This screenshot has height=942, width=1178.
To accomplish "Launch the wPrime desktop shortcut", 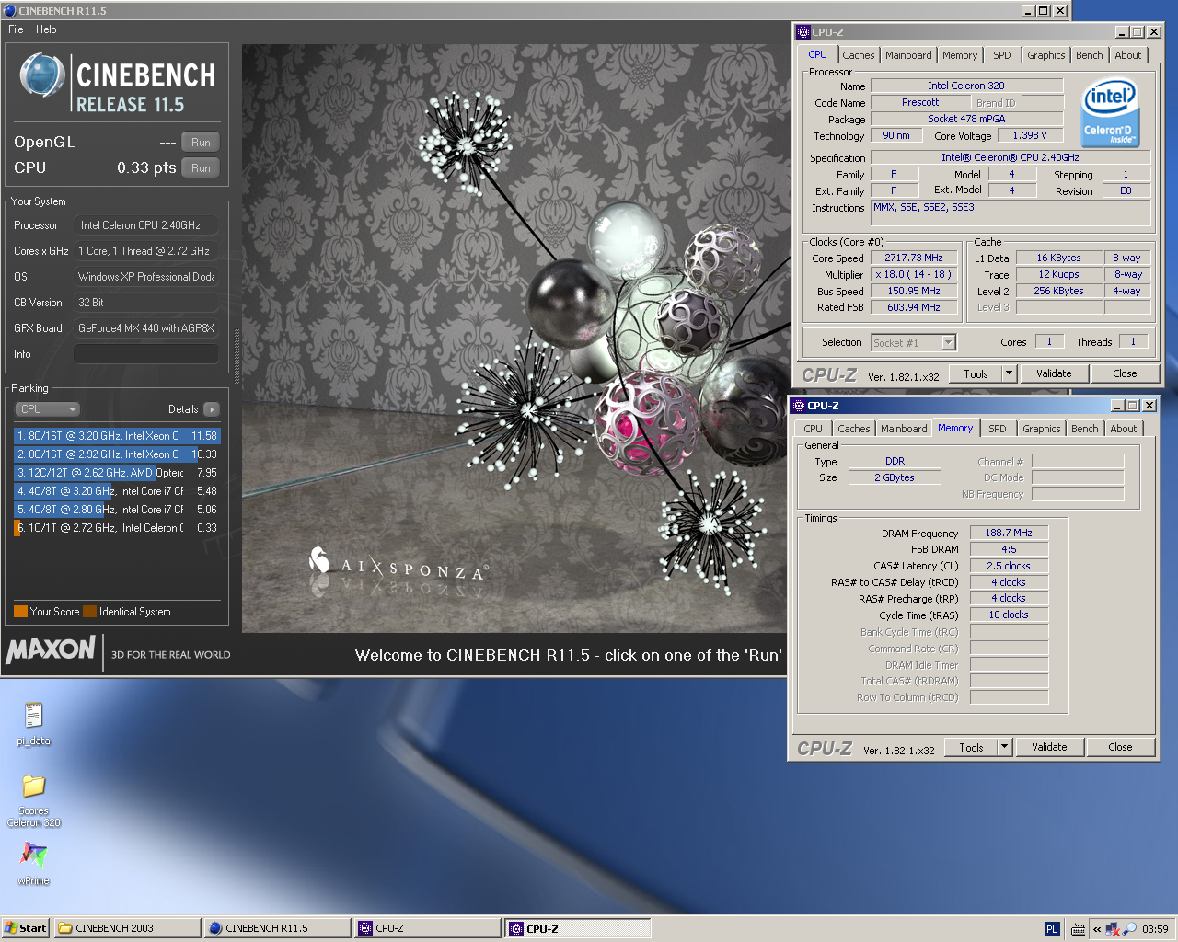I will pos(33,863).
